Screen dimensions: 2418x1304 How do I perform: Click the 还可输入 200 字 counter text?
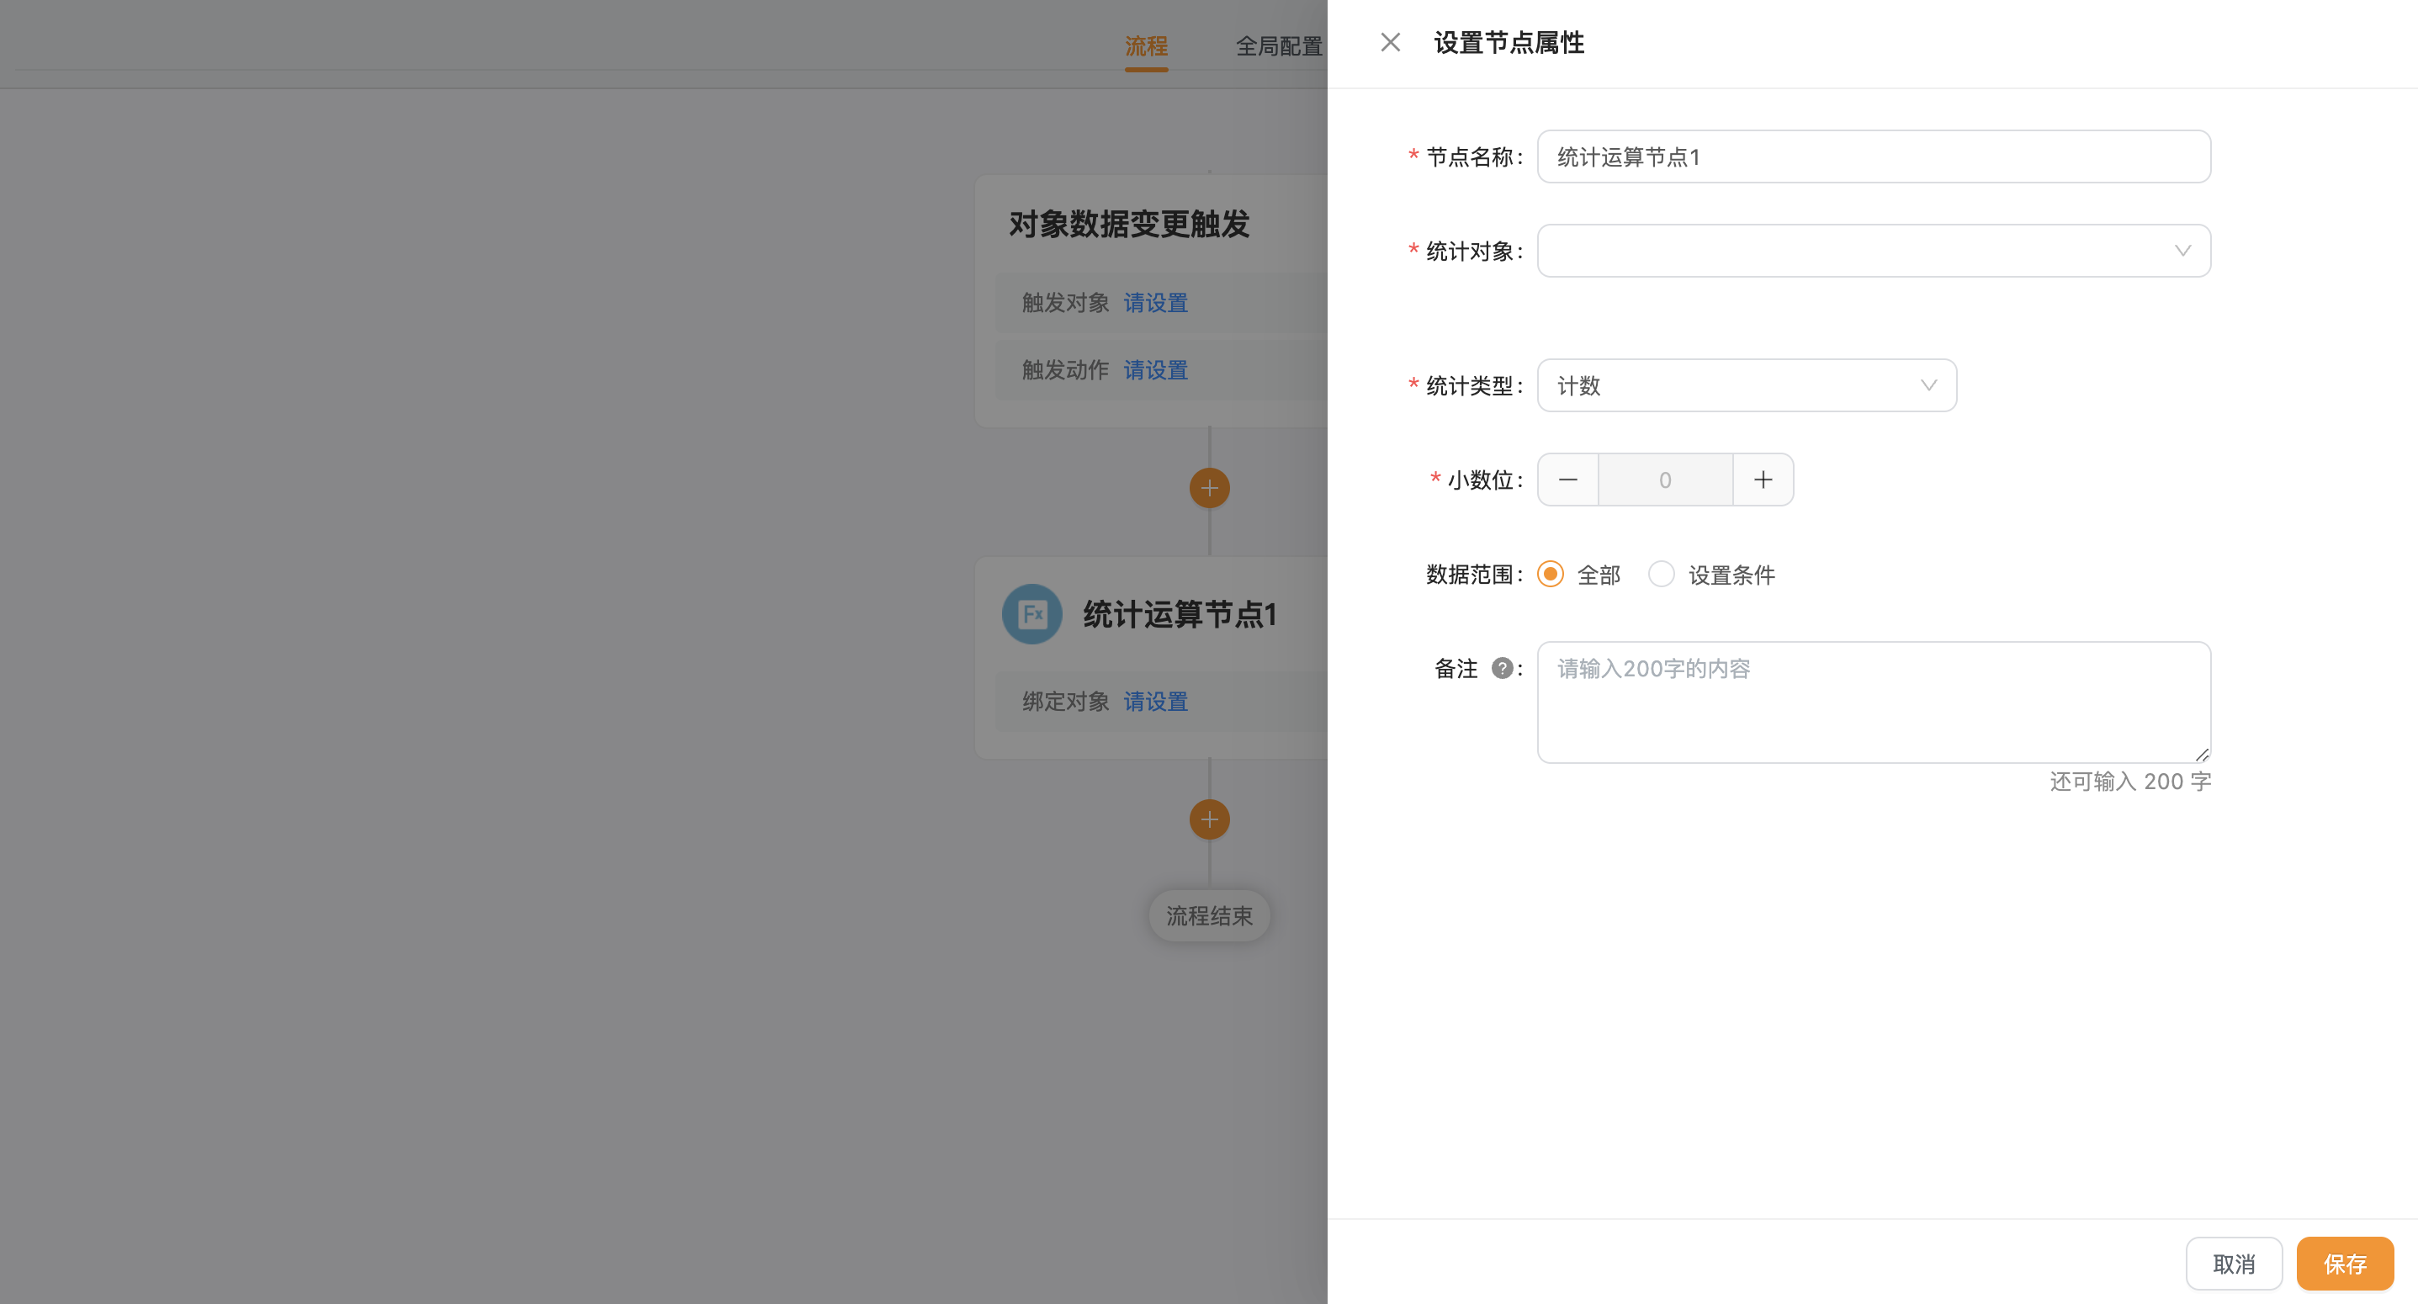coord(2129,781)
